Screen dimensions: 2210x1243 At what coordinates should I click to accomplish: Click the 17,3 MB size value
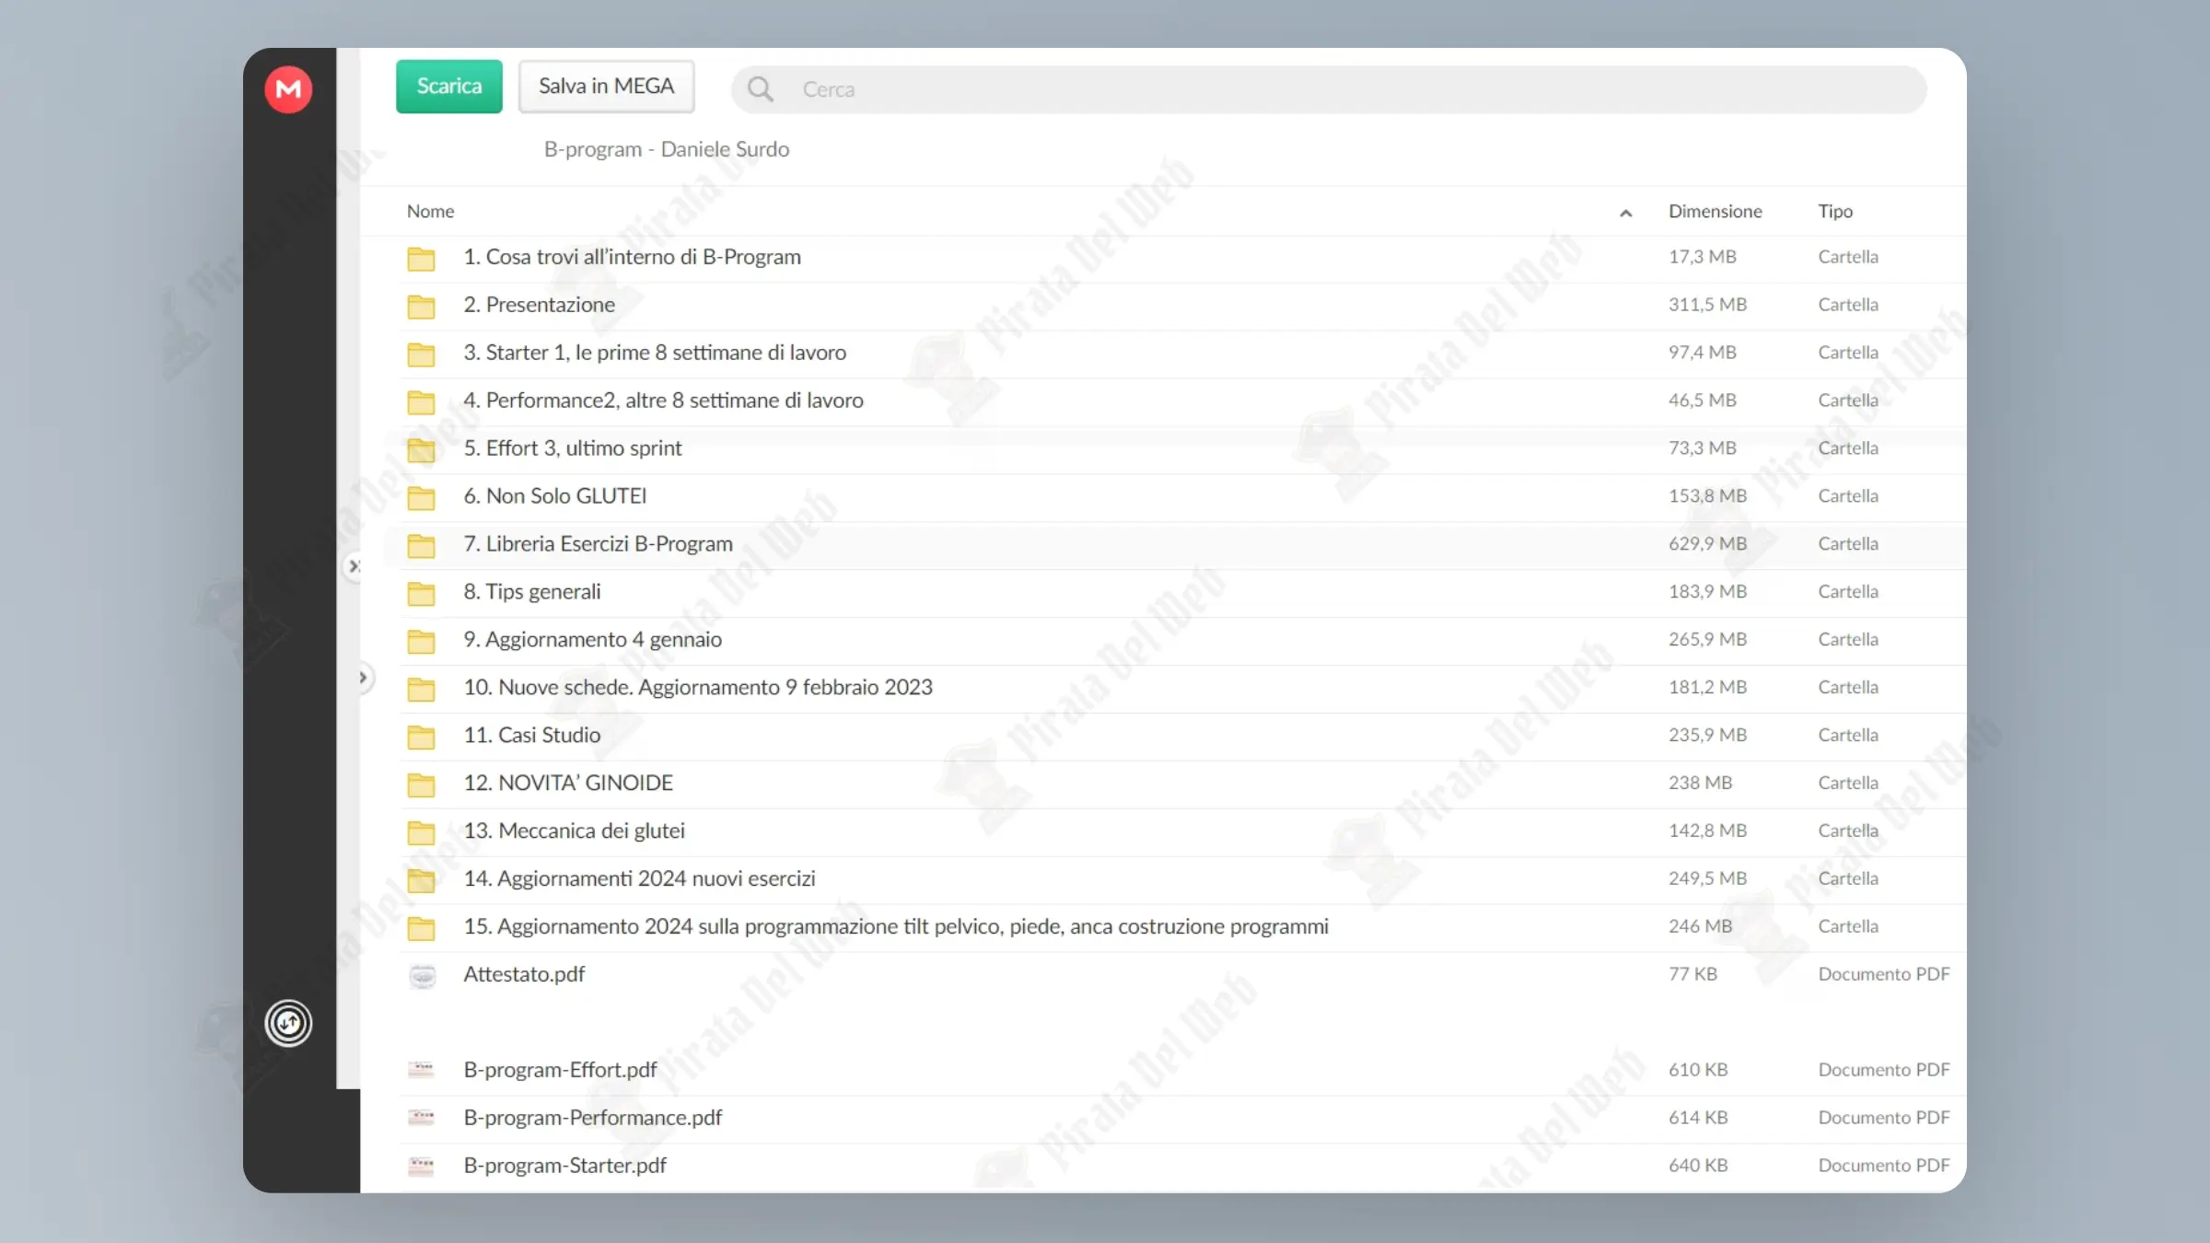tap(1702, 257)
